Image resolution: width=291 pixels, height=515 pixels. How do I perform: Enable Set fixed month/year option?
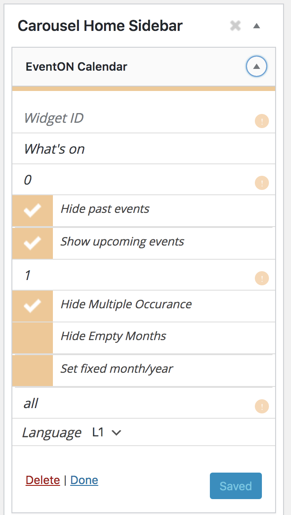coord(33,370)
